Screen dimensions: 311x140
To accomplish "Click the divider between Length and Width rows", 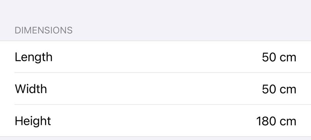I will coord(162,73).
